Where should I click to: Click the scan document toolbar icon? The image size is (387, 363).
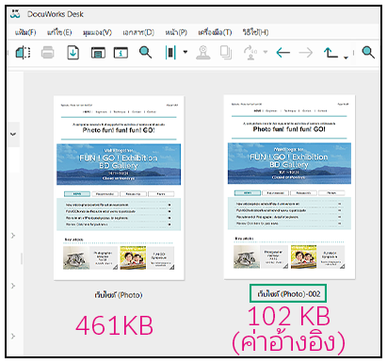pos(23,53)
